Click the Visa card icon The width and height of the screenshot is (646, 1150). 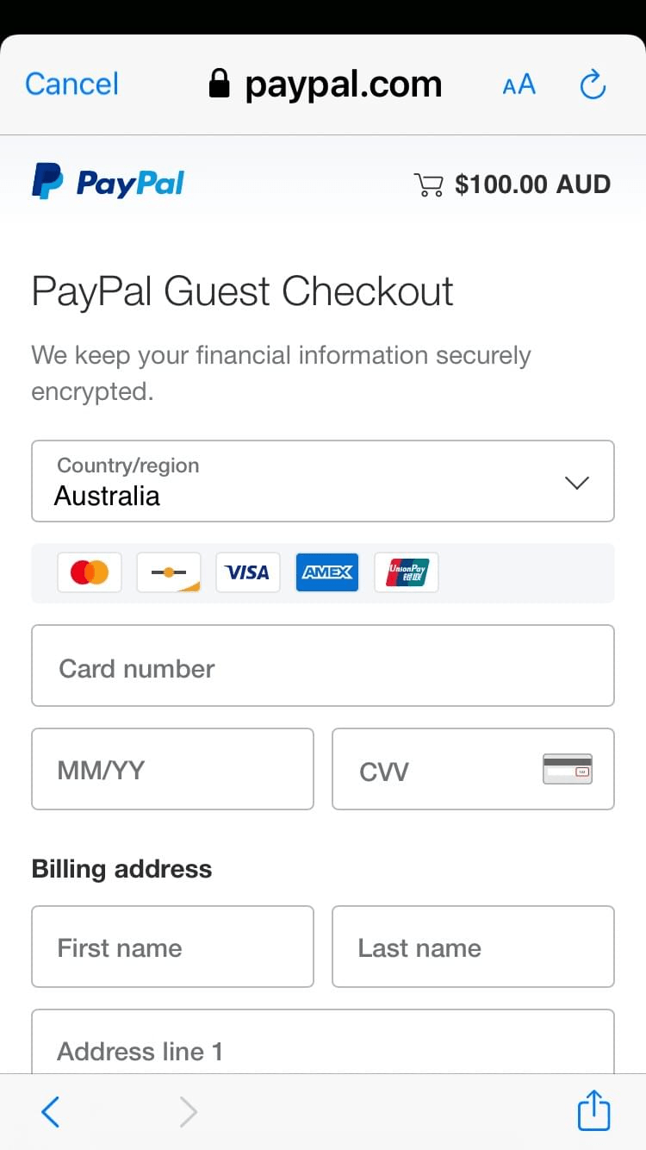(x=248, y=572)
